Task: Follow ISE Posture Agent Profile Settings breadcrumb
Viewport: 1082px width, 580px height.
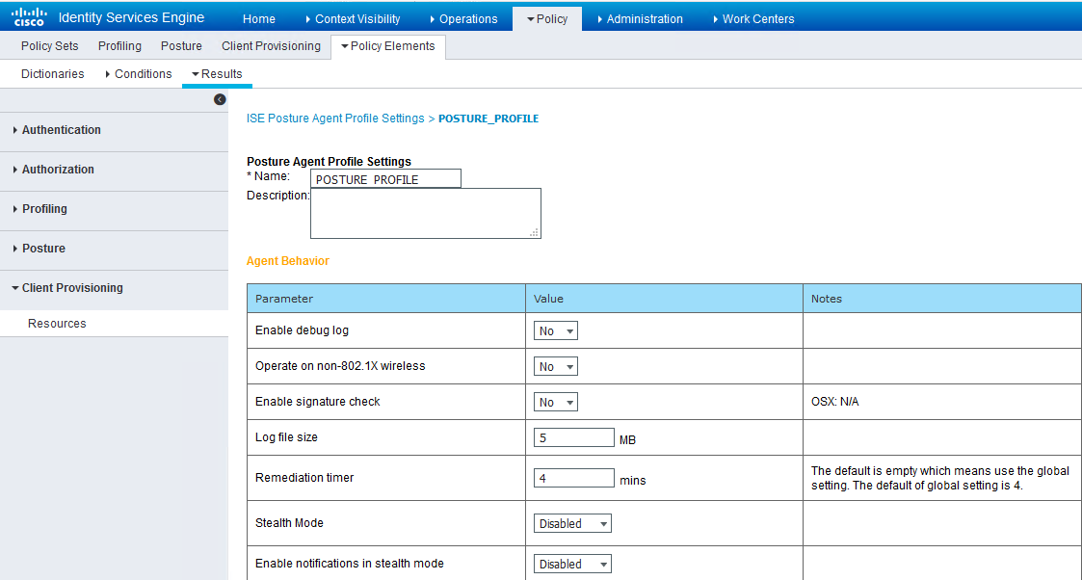Action: click(335, 119)
